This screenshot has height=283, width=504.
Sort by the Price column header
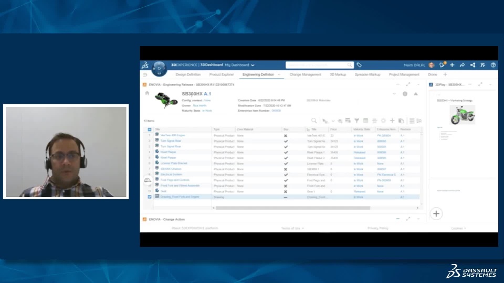click(x=333, y=129)
